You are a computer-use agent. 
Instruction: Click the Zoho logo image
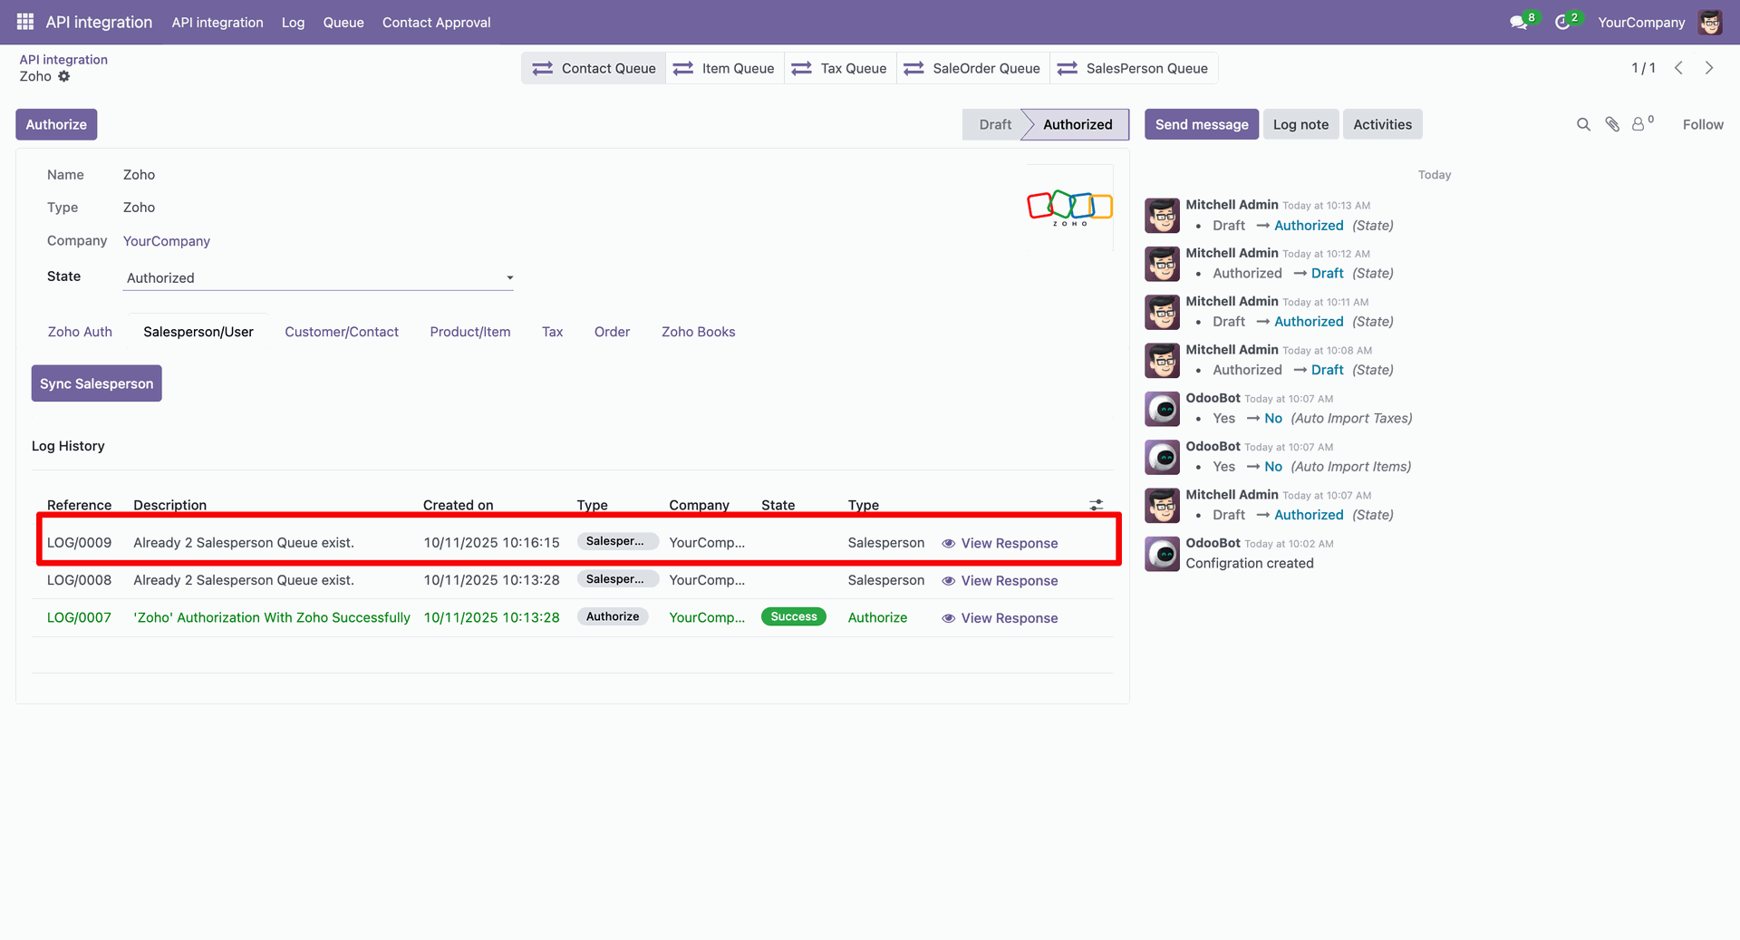coord(1069,208)
